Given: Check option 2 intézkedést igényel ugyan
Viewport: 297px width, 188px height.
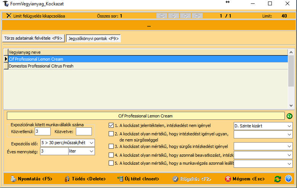Looking at the screenshot, I should 111,134.
